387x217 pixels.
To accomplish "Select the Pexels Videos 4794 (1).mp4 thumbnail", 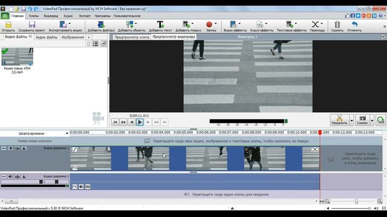I will pyautogui.click(x=17, y=57).
